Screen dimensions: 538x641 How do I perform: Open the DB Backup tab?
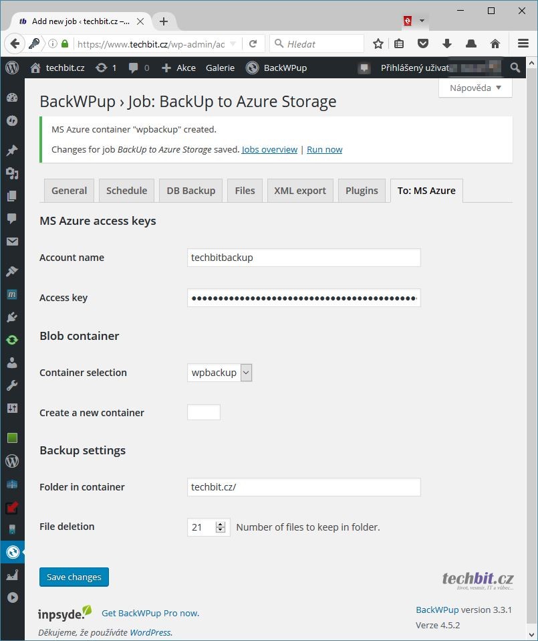click(x=190, y=191)
